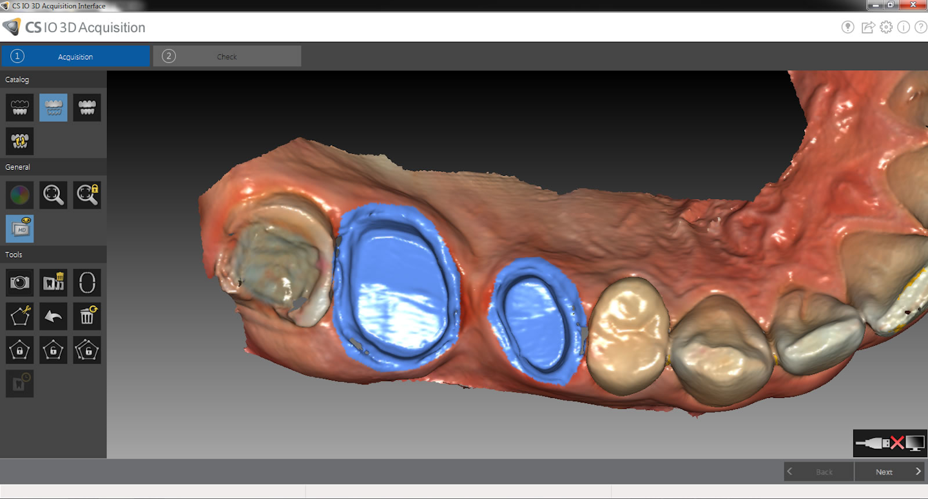Click the Next button
This screenshot has width=928, height=499.
(891, 471)
